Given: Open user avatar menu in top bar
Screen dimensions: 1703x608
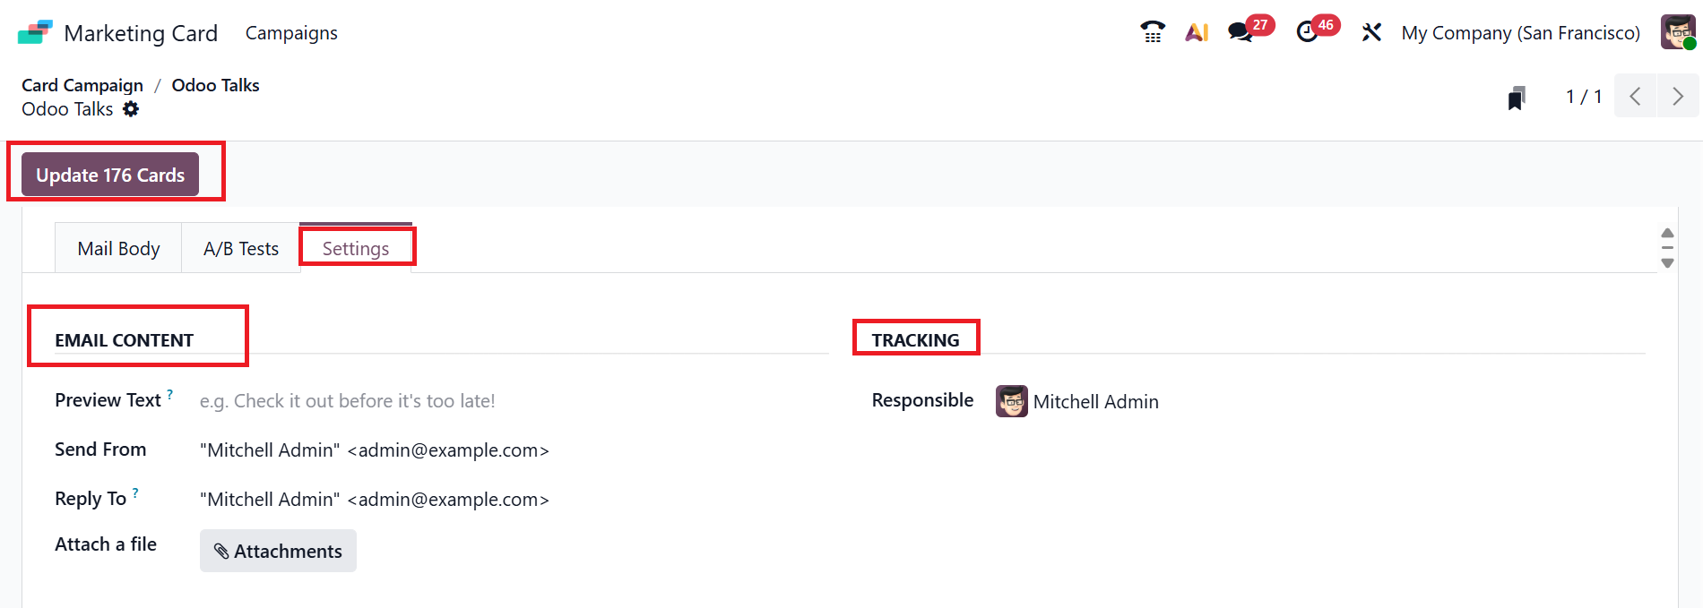Looking at the screenshot, I should coord(1678,33).
